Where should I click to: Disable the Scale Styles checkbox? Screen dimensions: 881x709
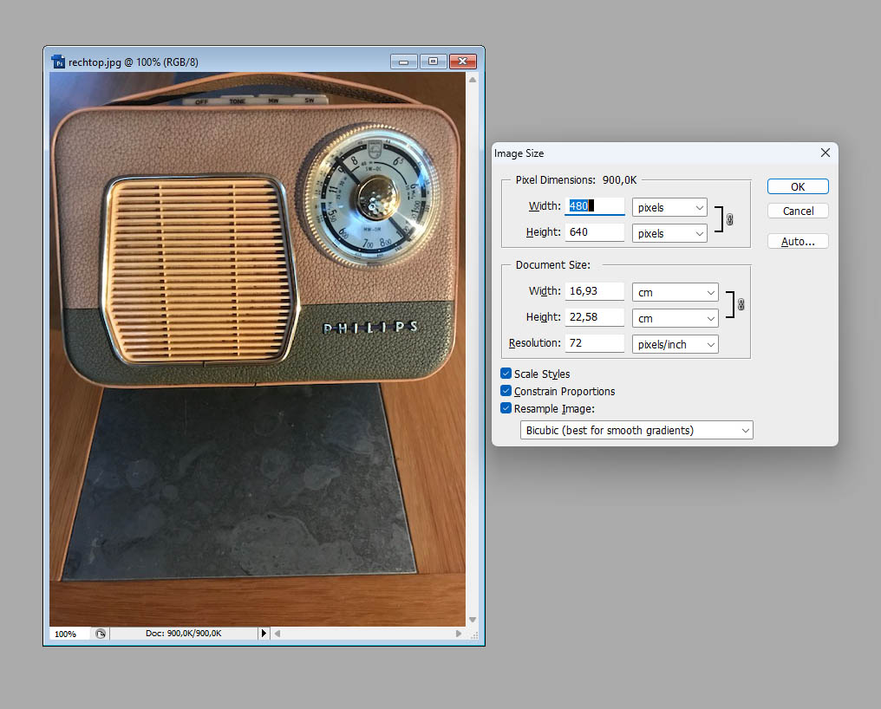point(506,374)
